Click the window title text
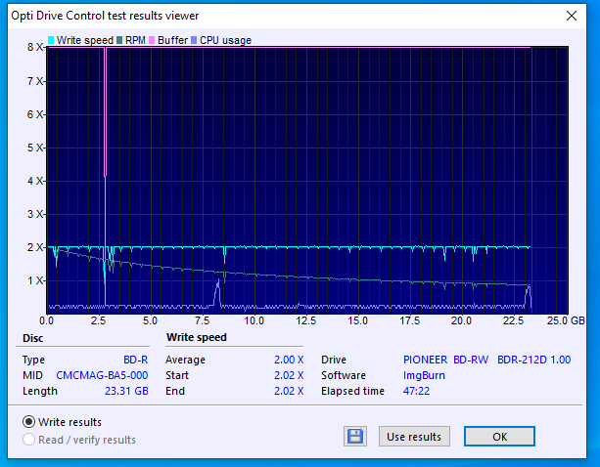Screen dimensions: 600x467 pyautogui.click(x=105, y=16)
